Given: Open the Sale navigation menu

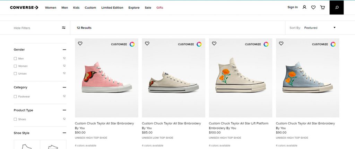Looking at the screenshot, I should pyautogui.click(x=148, y=8).
